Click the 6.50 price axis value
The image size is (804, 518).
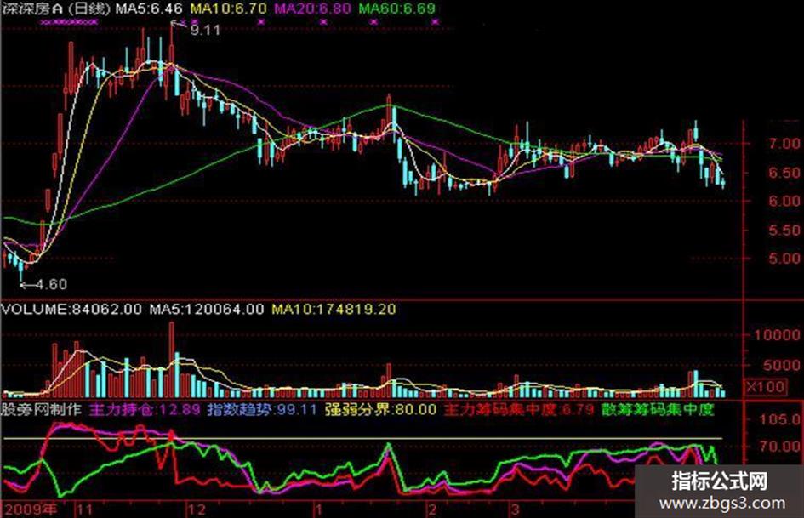pos(784,173)
